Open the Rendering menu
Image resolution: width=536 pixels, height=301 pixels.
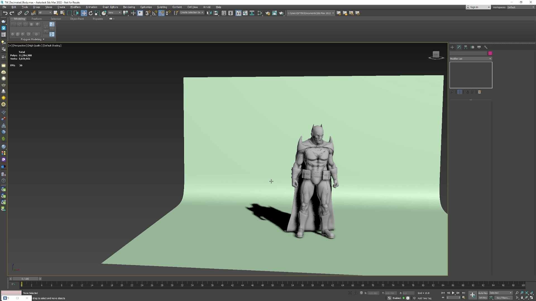click(129, 7)
